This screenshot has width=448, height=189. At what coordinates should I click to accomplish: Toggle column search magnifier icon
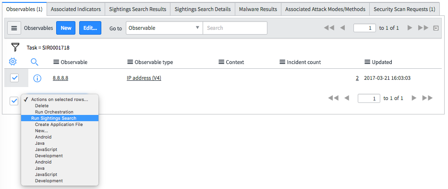pos(35,62)
